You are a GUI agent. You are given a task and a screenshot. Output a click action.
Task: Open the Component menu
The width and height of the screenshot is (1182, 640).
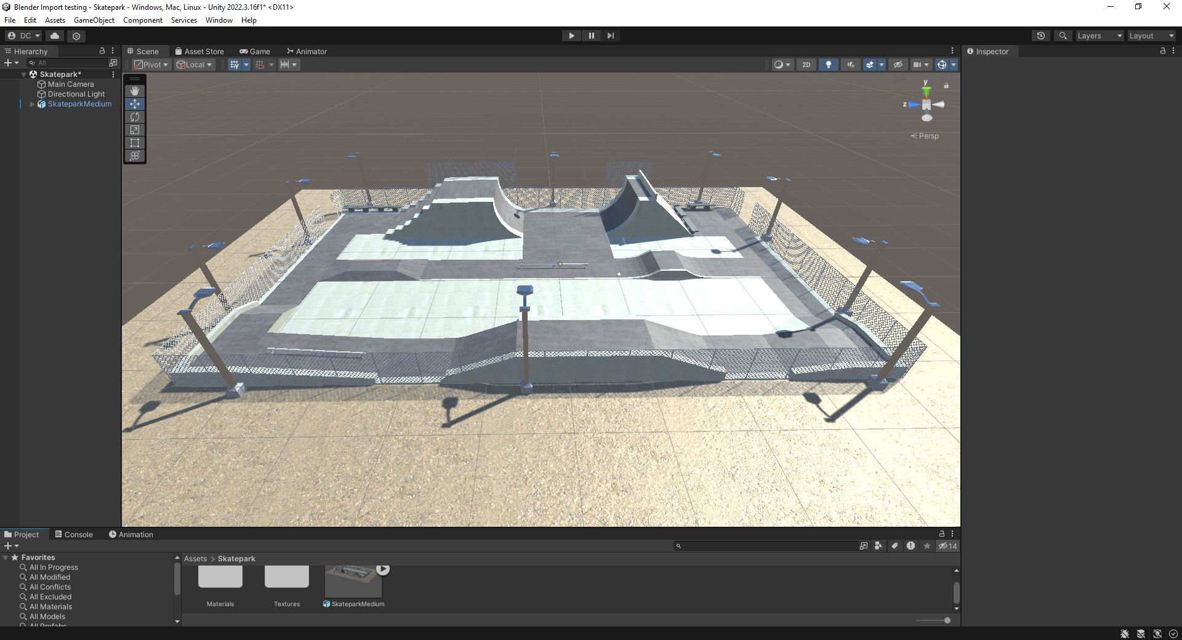coord(143,20)
